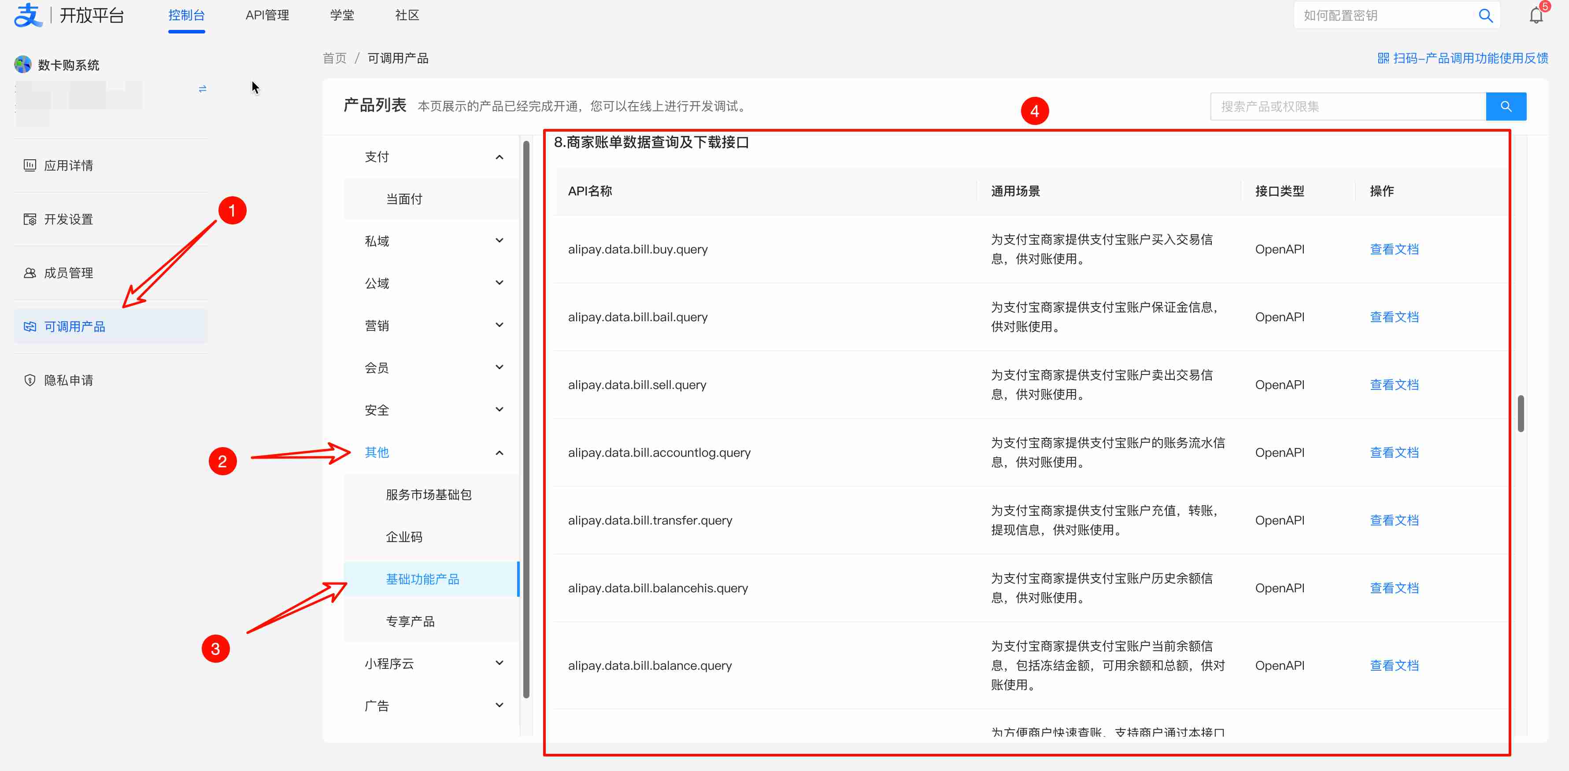
Task: Expand the 小程序云 category
Action: coord(499,663)
